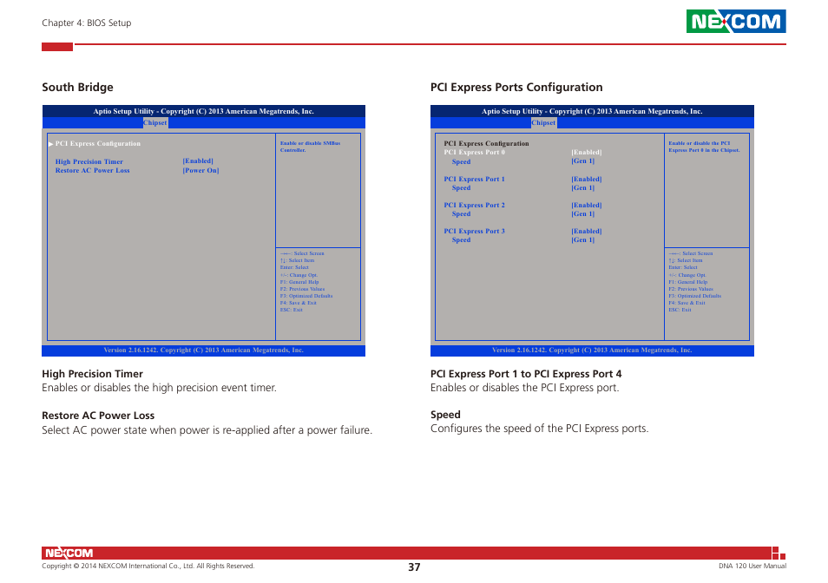Select Restore AC Power Loss option
The width and height of the screenshot is (828, 583).
[92, 170]
